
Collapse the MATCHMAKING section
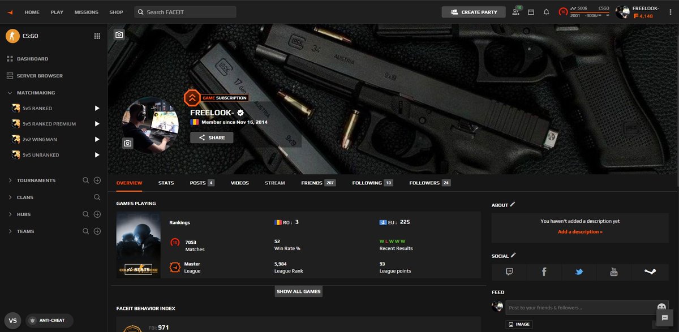tap(10, 93)
